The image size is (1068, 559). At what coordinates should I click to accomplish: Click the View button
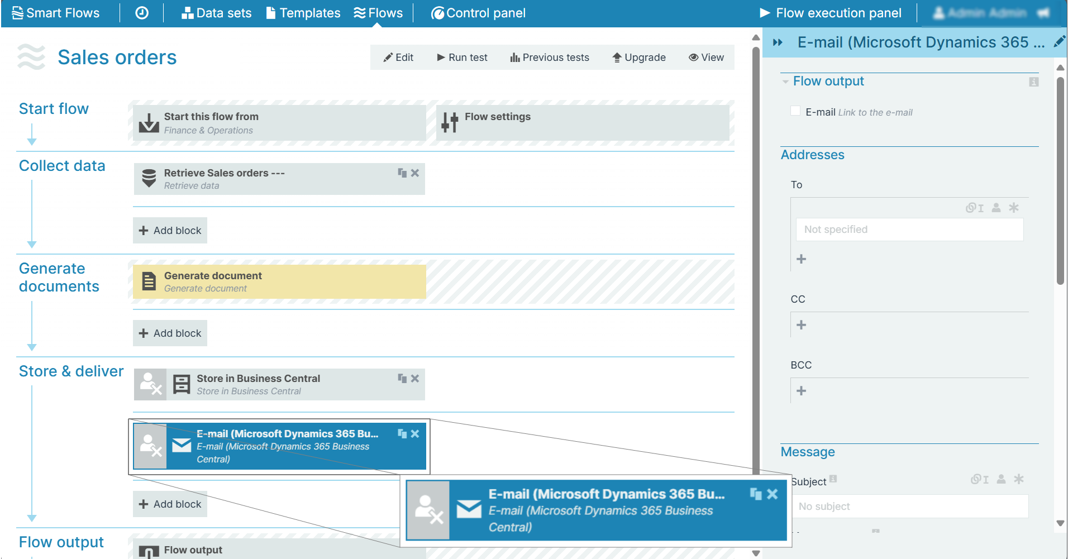coord(706,58)
